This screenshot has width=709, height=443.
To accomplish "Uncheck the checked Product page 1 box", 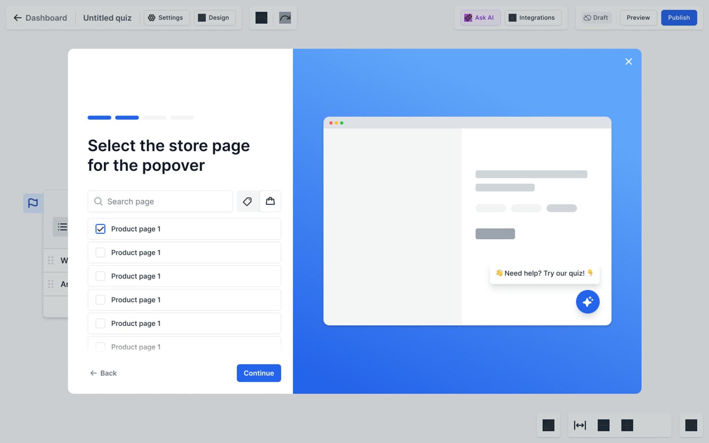I will click(100, 229).
